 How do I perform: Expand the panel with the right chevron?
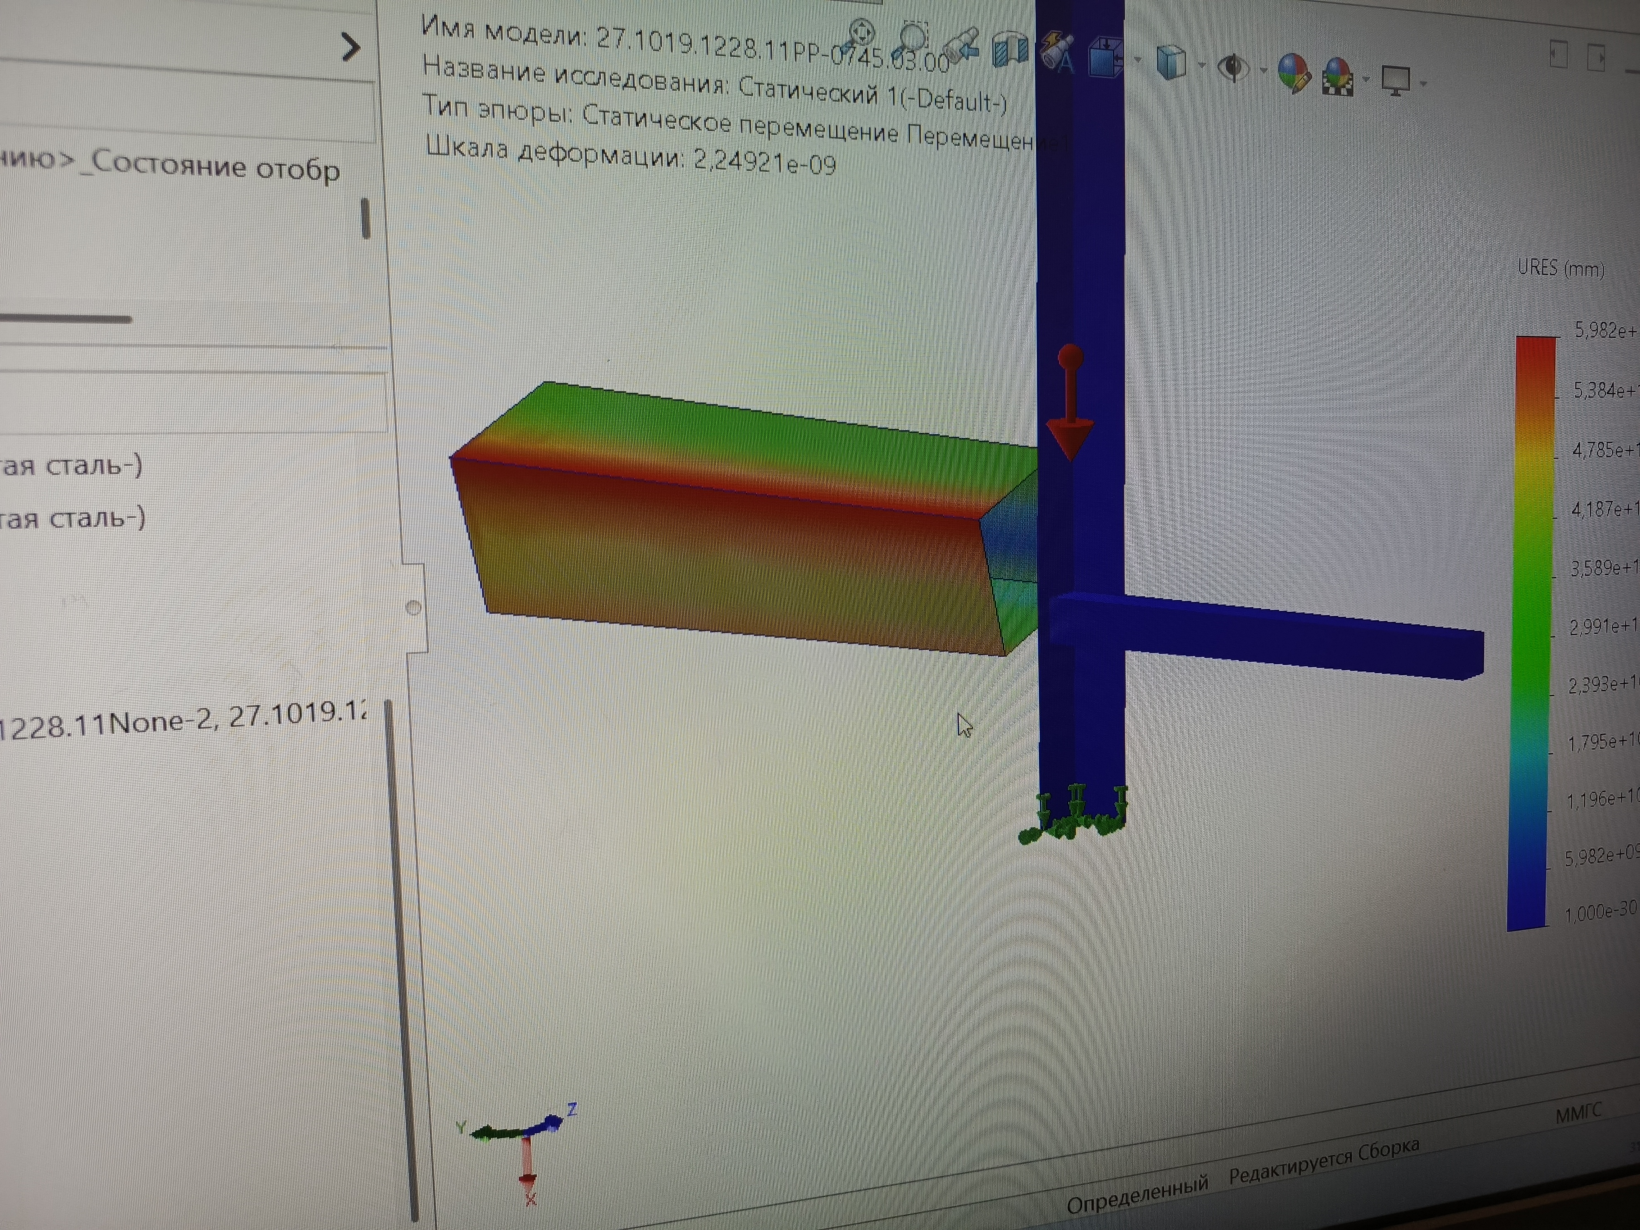(x=350, y=47)
